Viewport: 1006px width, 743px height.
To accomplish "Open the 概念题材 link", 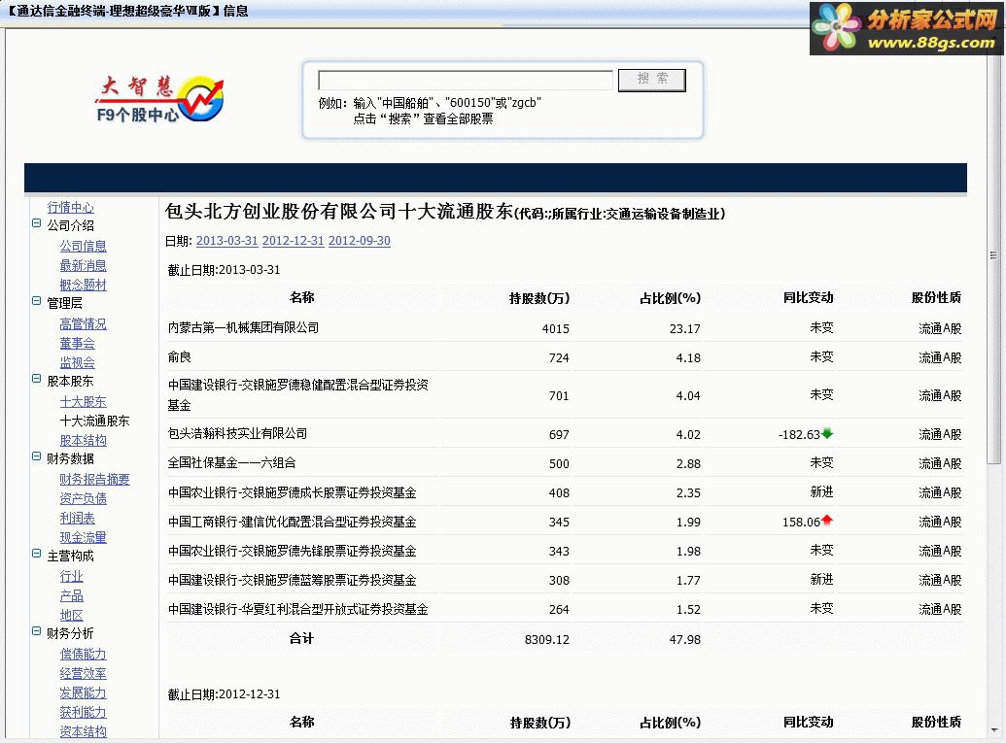I will [83, 285].
